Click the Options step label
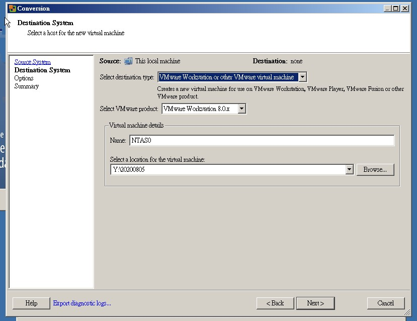 [x=24, y=78]
